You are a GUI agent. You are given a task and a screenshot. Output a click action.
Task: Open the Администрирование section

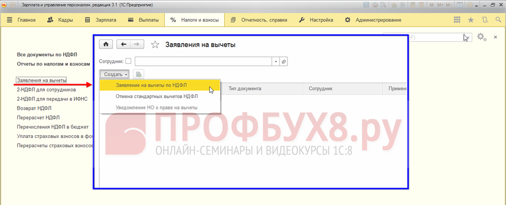373,20
